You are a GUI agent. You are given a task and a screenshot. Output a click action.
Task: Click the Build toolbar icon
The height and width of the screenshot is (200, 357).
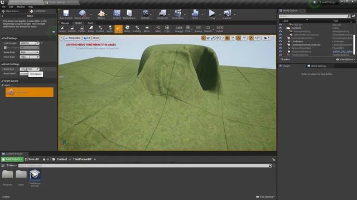click(195, 14)
